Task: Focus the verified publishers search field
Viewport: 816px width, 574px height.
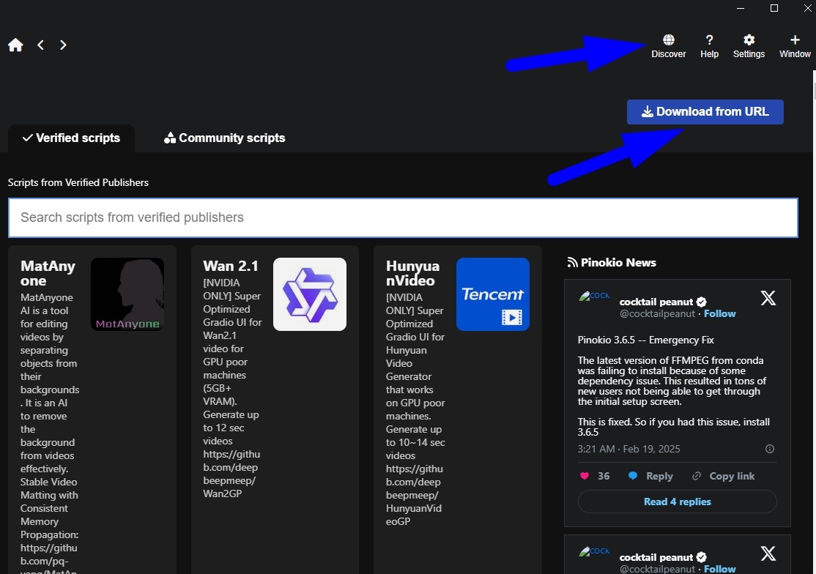Action: [403, 217]
